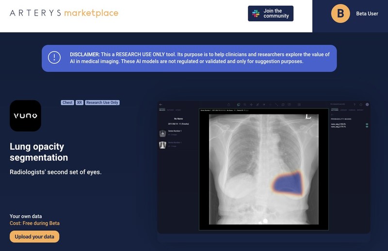The width and height of the screenshot is (388, 251).
Task: Switch to the Actions tab
Action: (335, 110)
